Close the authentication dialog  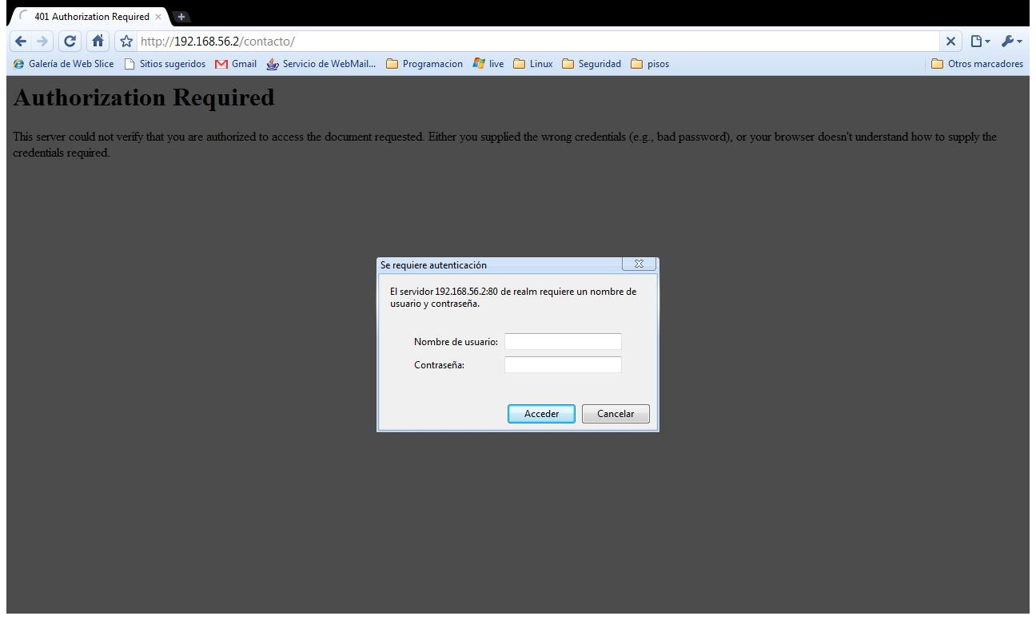click(640, 264)
